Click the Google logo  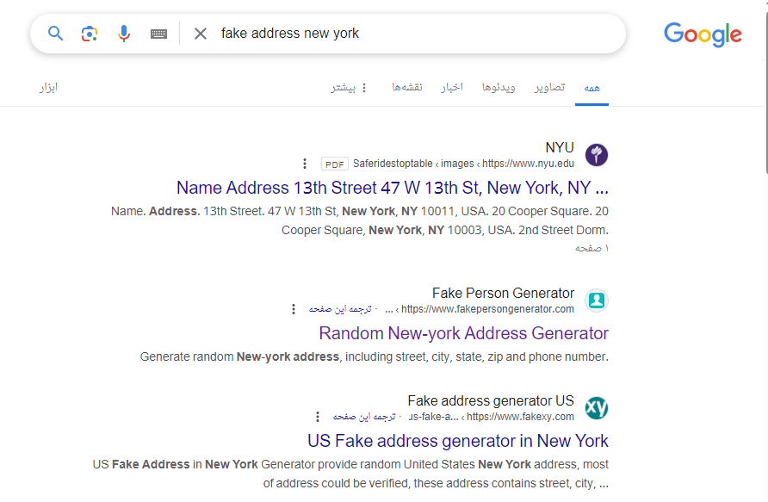click(x=703, y=34)
